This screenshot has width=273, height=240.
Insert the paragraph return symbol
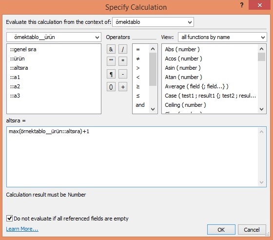pyautogui.click(x=111, y=74)
